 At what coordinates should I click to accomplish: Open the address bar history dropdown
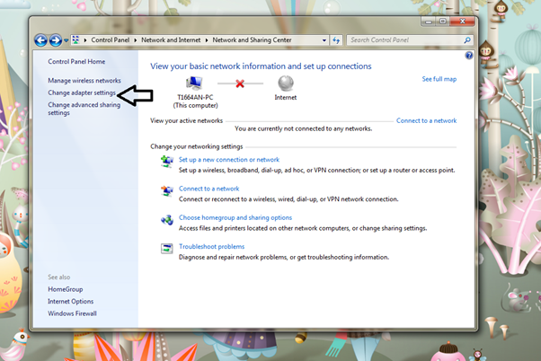pos(324,40)
